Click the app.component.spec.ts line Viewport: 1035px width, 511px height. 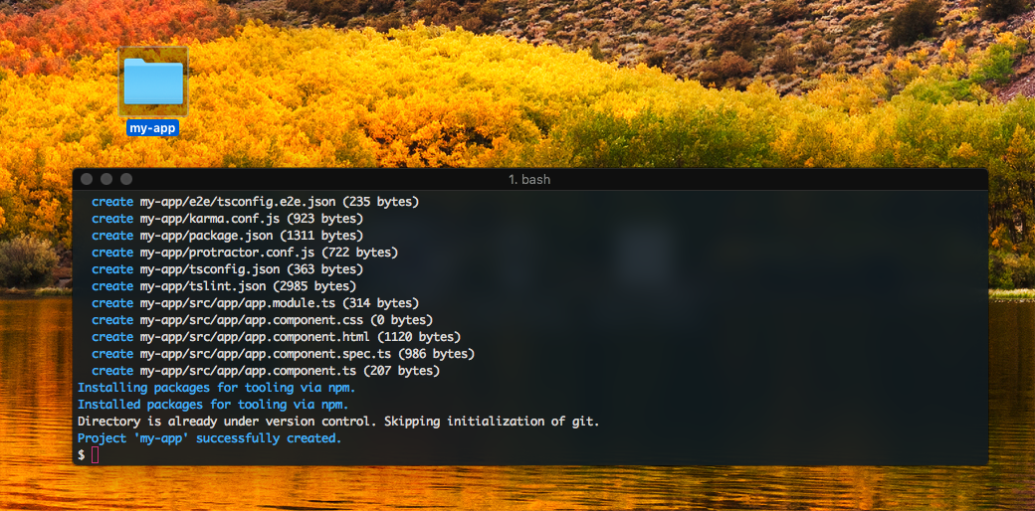(x=283, y=354)
